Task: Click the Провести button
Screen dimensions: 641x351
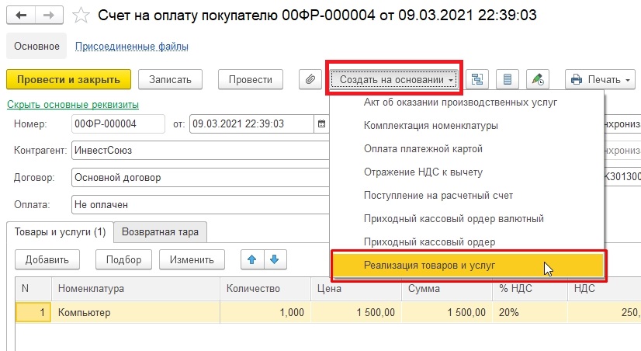Action: pos(250,79)
